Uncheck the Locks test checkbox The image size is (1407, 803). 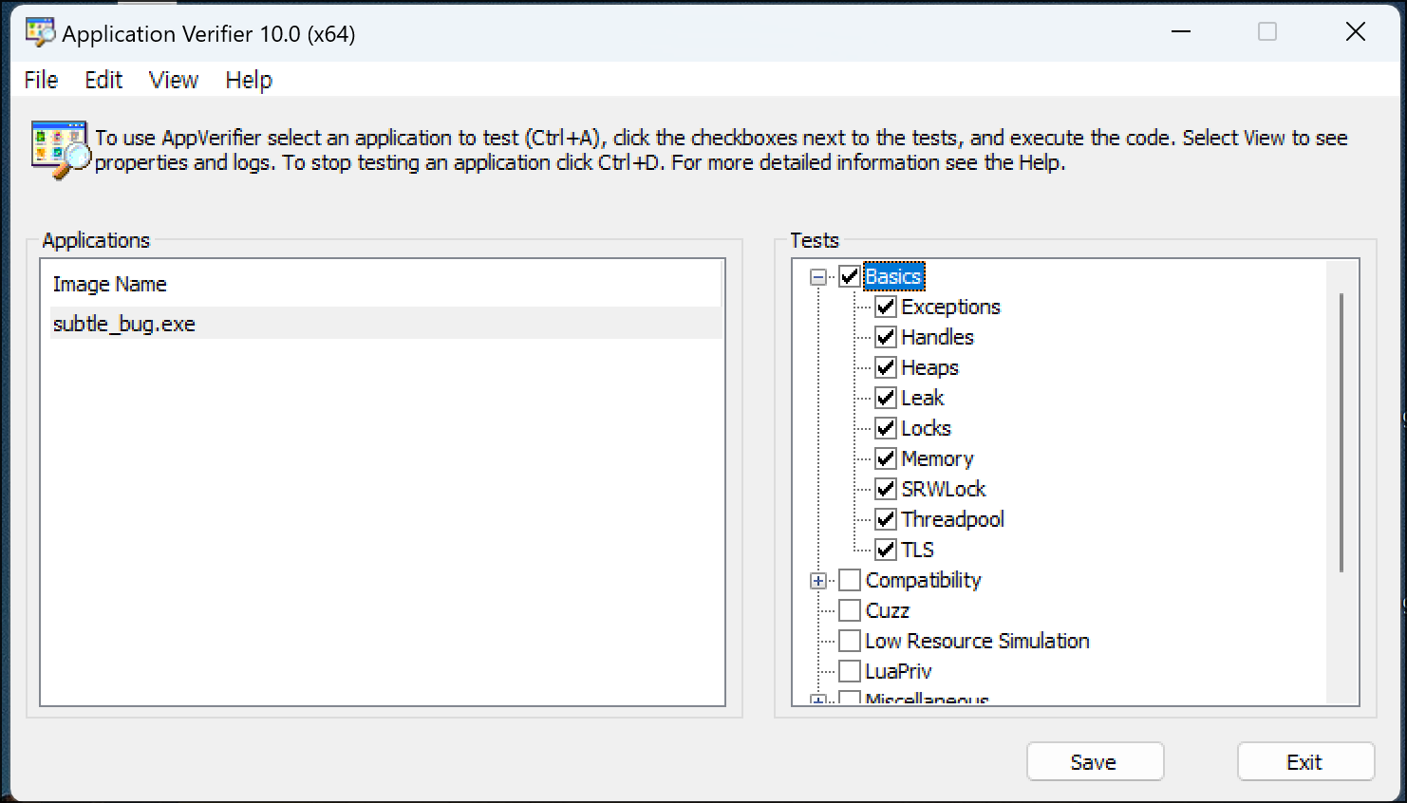[886, 428]
